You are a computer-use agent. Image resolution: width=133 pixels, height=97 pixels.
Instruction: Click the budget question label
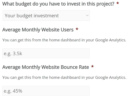coord(58,4)
